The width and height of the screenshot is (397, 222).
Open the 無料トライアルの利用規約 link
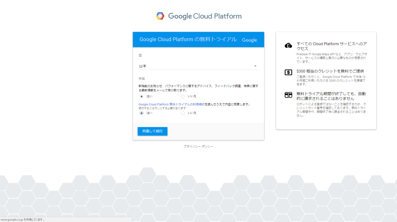click(171, 104)
